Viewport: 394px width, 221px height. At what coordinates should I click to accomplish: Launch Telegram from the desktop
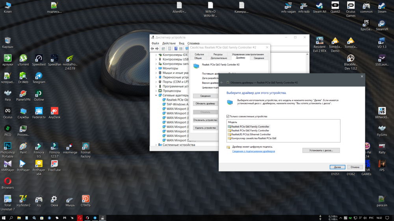click(39, 76)
